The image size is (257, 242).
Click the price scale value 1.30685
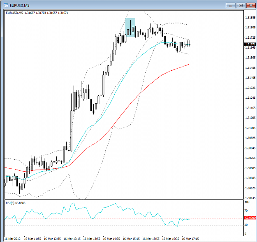(x=250, y=168)
